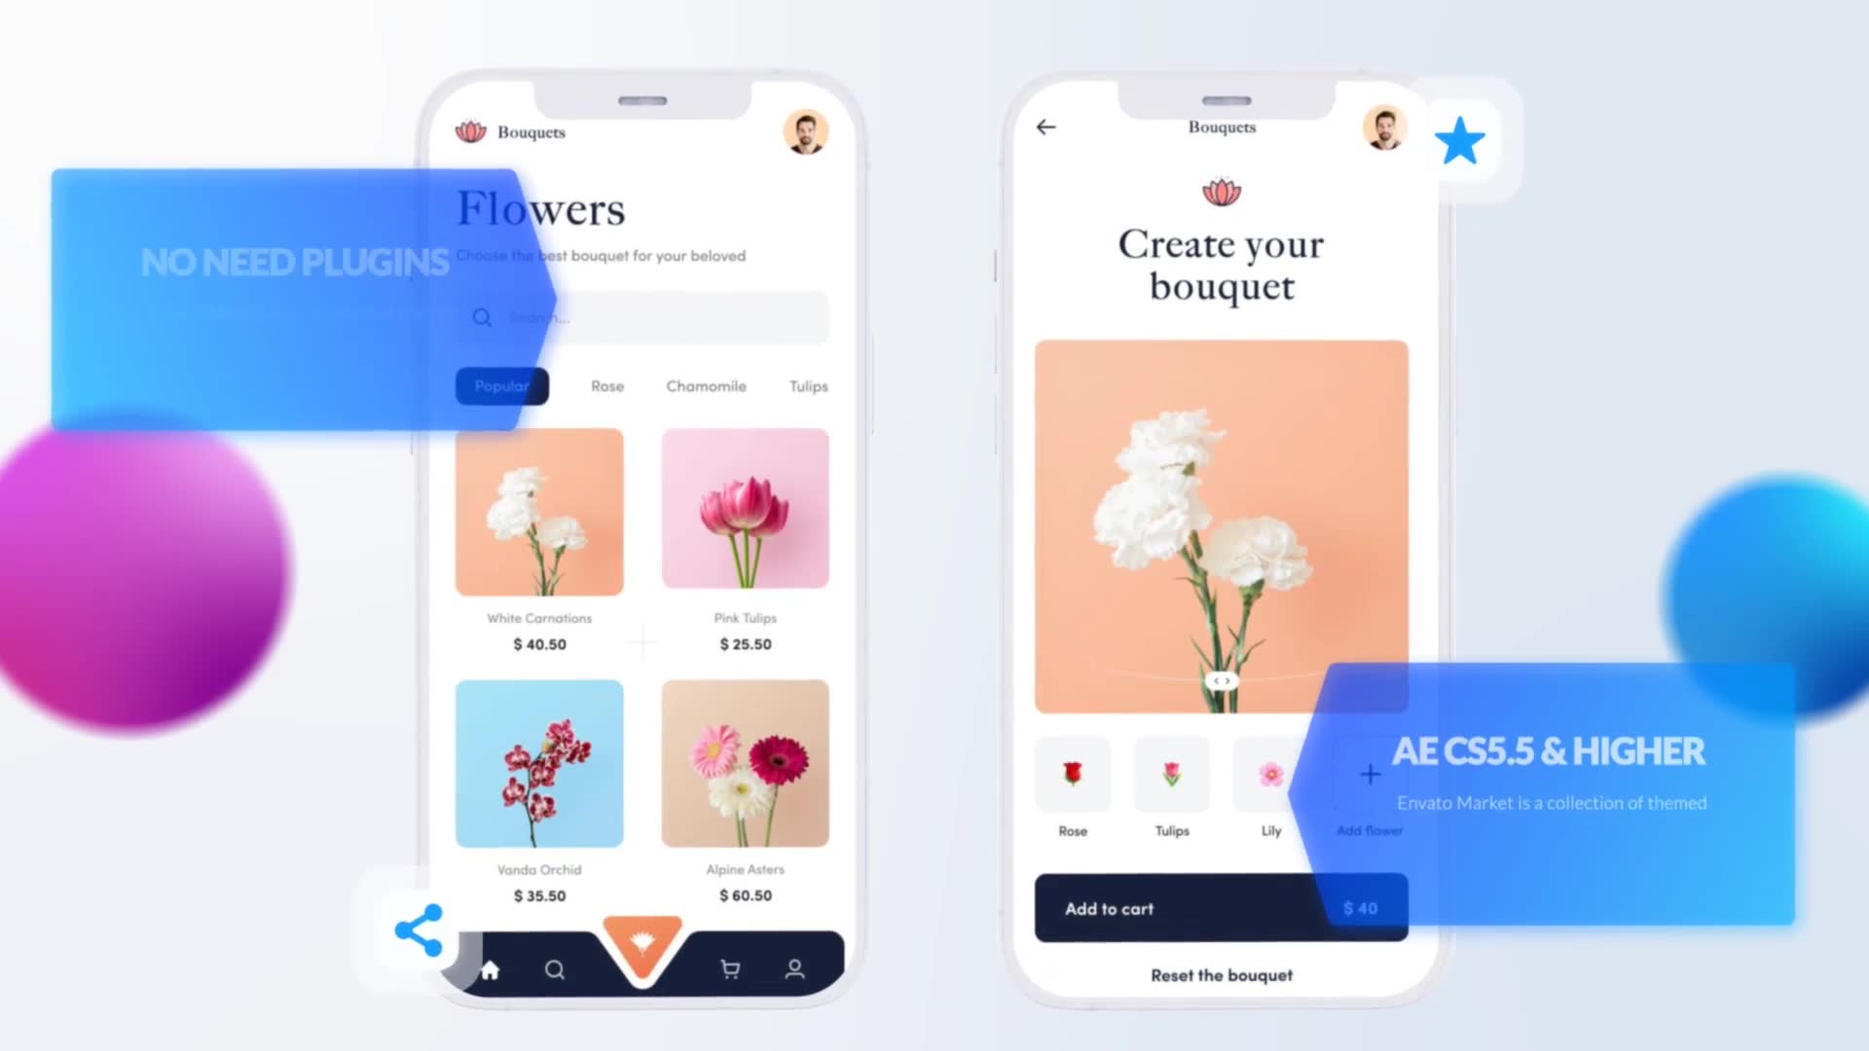
Task: Click Reset the bouquet link
Action: [x=1220, y=975]
